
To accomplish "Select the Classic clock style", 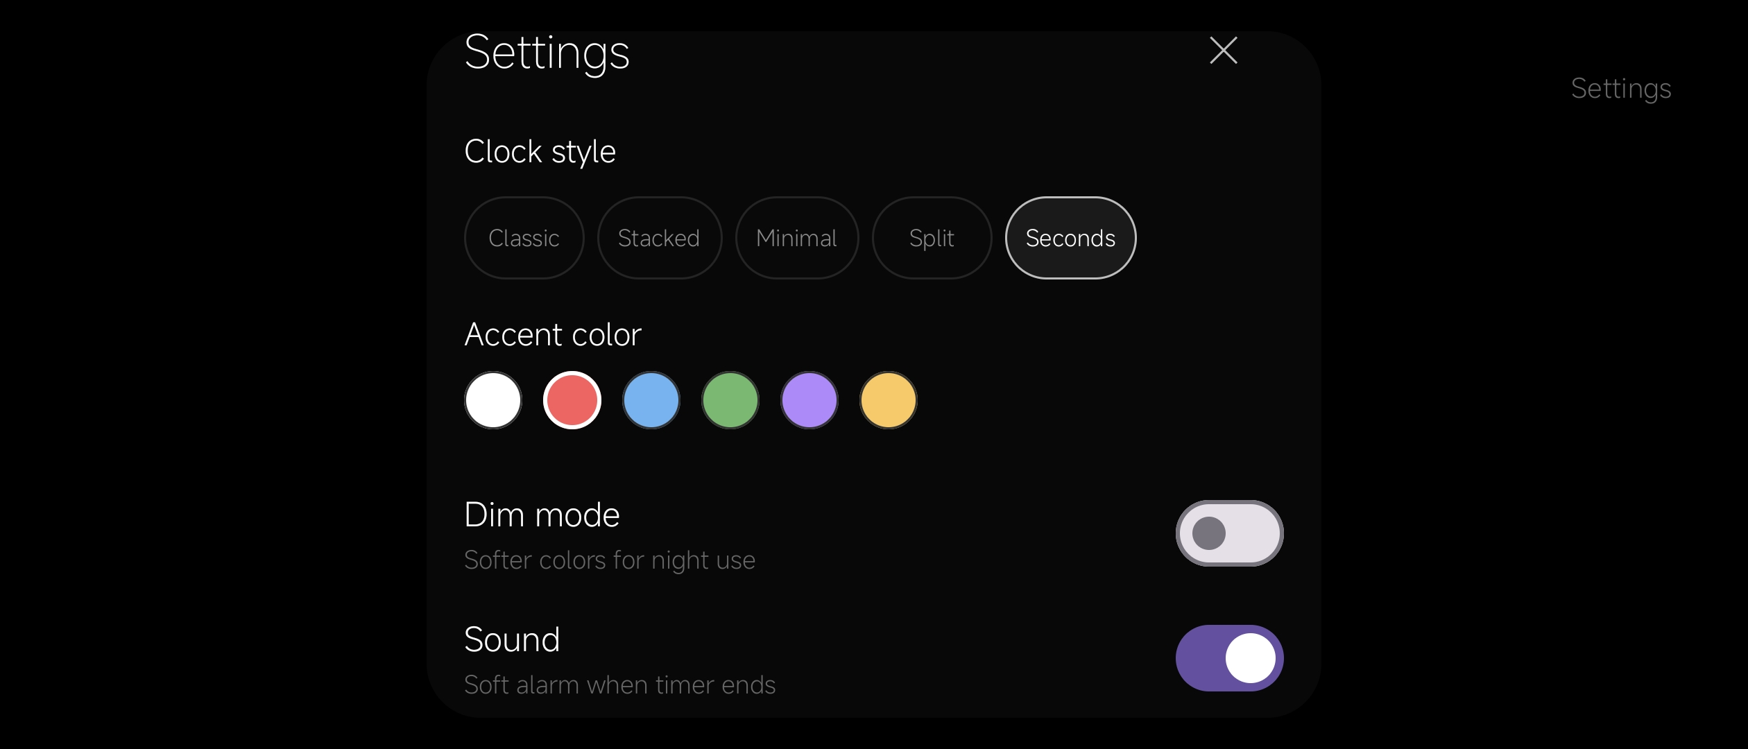I will click(524, 238).
